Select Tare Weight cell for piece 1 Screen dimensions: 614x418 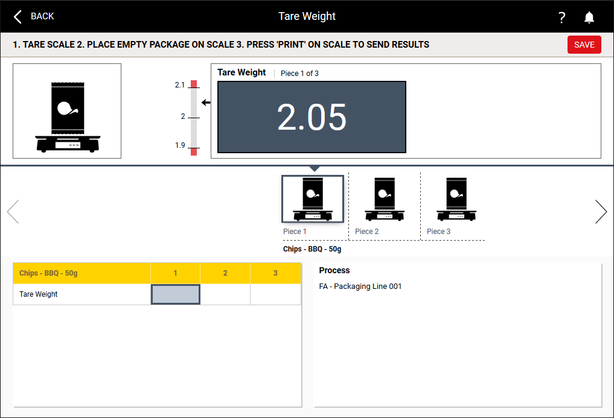(x=176, y=294)
